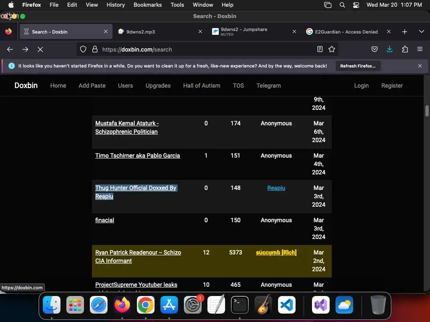Click the padlock site information icon

[x=95, y=49]
